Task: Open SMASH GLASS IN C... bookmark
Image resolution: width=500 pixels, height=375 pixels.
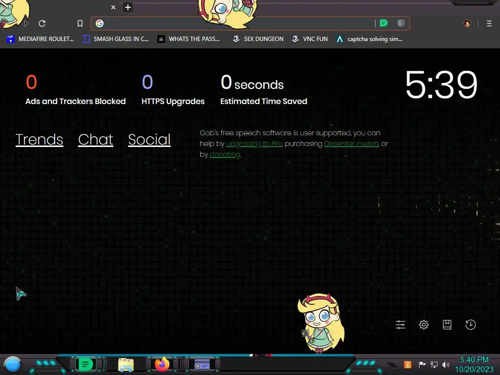Action: click(115, 39)
